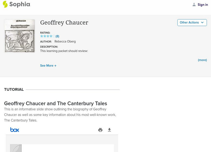The height and width of the screenshot is (152, 211).
Task: Click the Geoffrey Chaucer page title
Action: 64,23
